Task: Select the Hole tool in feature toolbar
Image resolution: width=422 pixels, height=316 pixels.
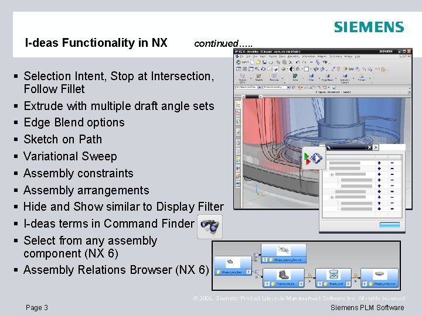Action: pos(311,77)
